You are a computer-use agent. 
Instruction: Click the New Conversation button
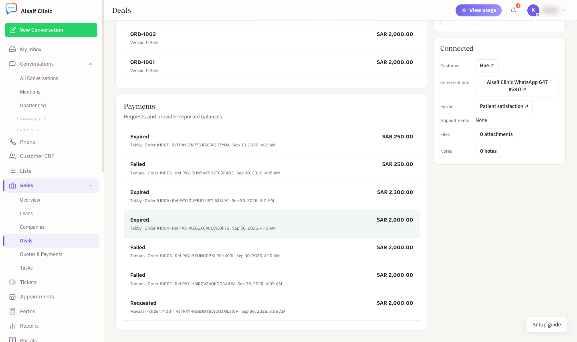51,30
